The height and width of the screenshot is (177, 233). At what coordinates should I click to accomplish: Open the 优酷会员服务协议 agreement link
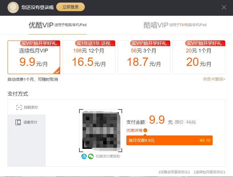point(174,172)
